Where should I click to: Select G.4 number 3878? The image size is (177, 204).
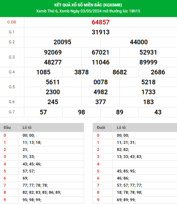tap(81, 72)
